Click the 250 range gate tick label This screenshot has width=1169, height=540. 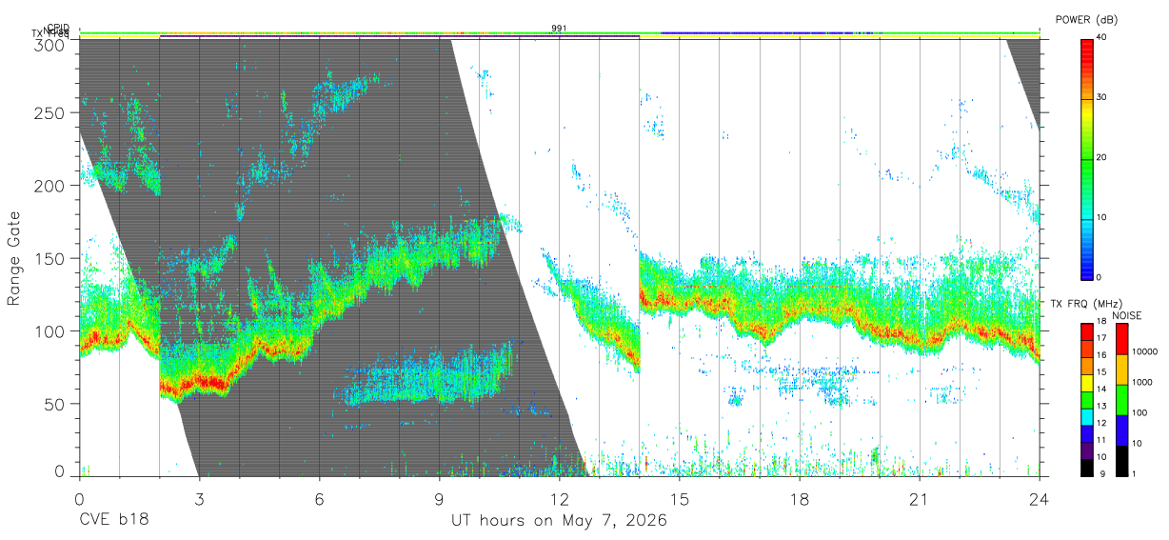click(x=50, y=112)
